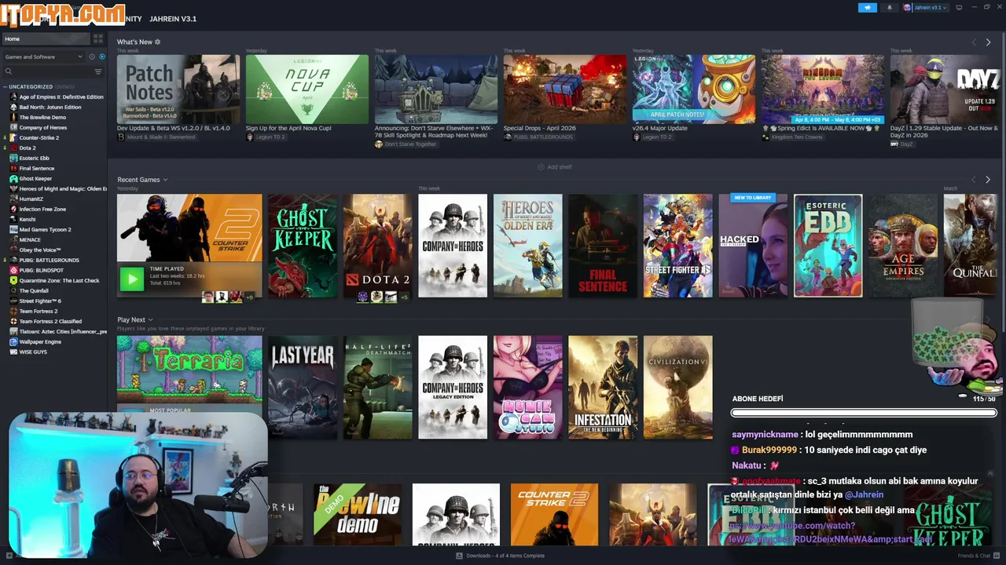Open Downloads status in bottom bar
Image resolution: width=1006 pixels, height=565 pixels.
pos(501,556)
